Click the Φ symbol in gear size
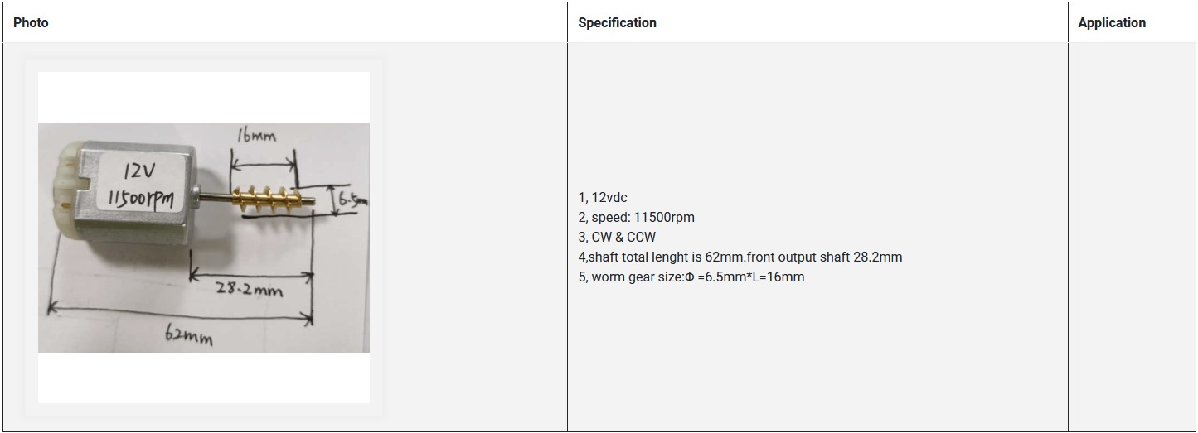This screenshot has width=1198, height=433. tap(689, 277)
